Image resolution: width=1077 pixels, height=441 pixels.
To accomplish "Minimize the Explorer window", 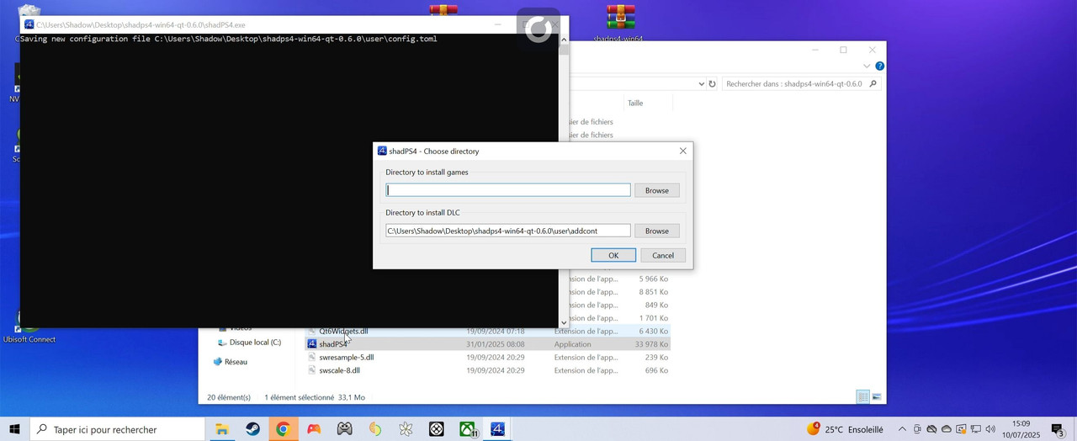I will pos(814,50).
